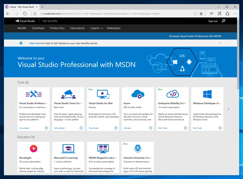Open the Benefits menu

pos(22,28)
